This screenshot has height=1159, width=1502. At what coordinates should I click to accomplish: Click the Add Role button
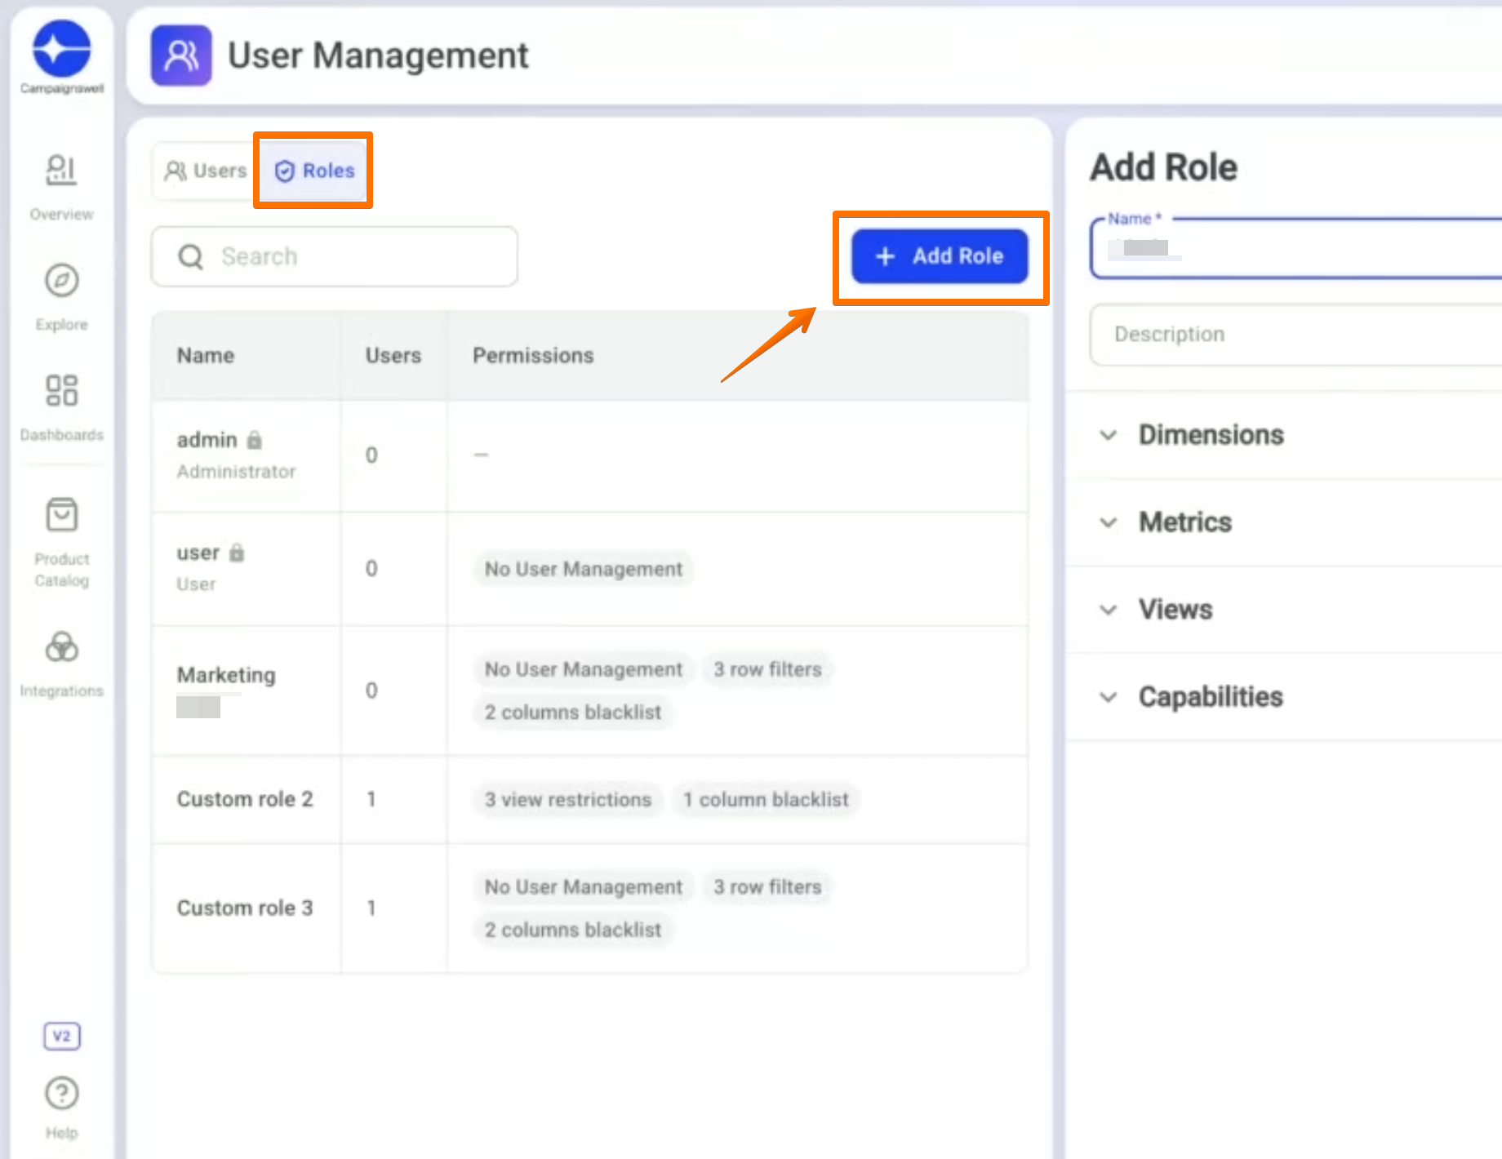pyautogui.click(x=940, y=256)
